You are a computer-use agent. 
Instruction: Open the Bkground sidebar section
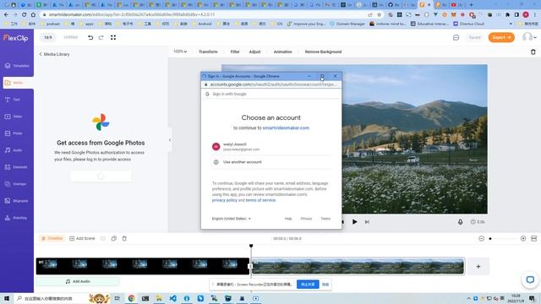[x=17, y=201]
